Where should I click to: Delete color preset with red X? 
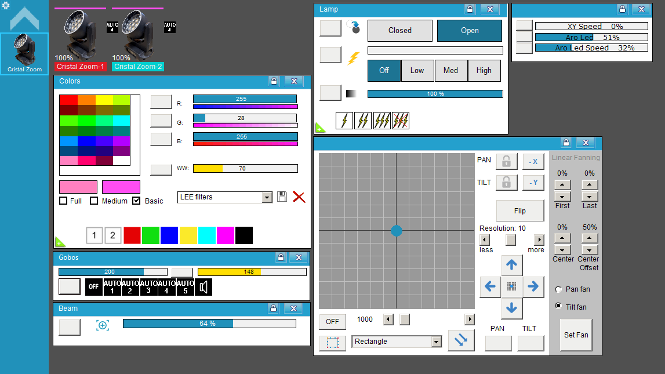coord(299,197)
